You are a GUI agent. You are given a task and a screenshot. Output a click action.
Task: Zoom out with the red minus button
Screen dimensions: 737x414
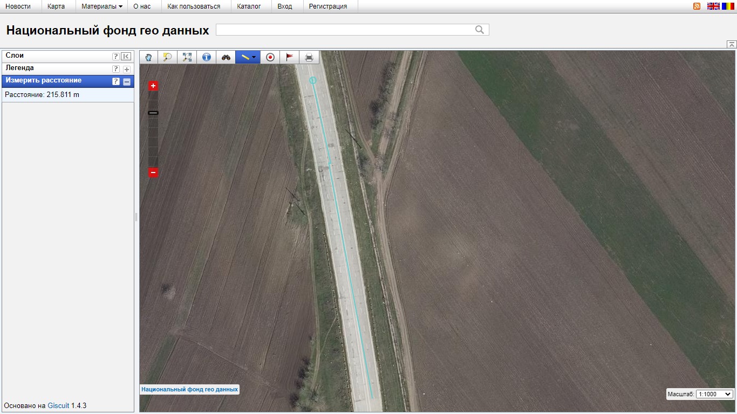153,172
